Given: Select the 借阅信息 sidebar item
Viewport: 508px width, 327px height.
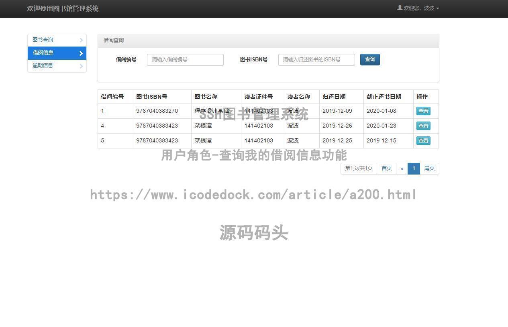Looking at the screenshot, I should click(43, 53).
